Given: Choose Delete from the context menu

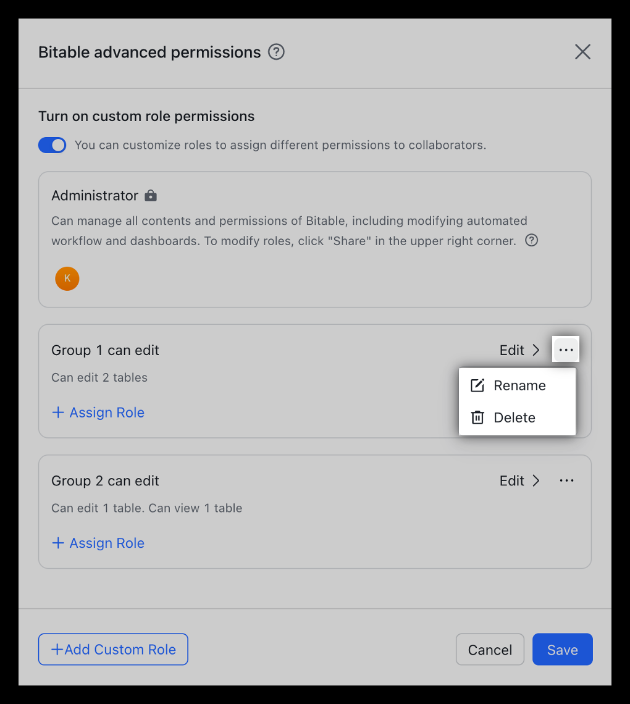Looking at the screenshot, I should 514,417.
